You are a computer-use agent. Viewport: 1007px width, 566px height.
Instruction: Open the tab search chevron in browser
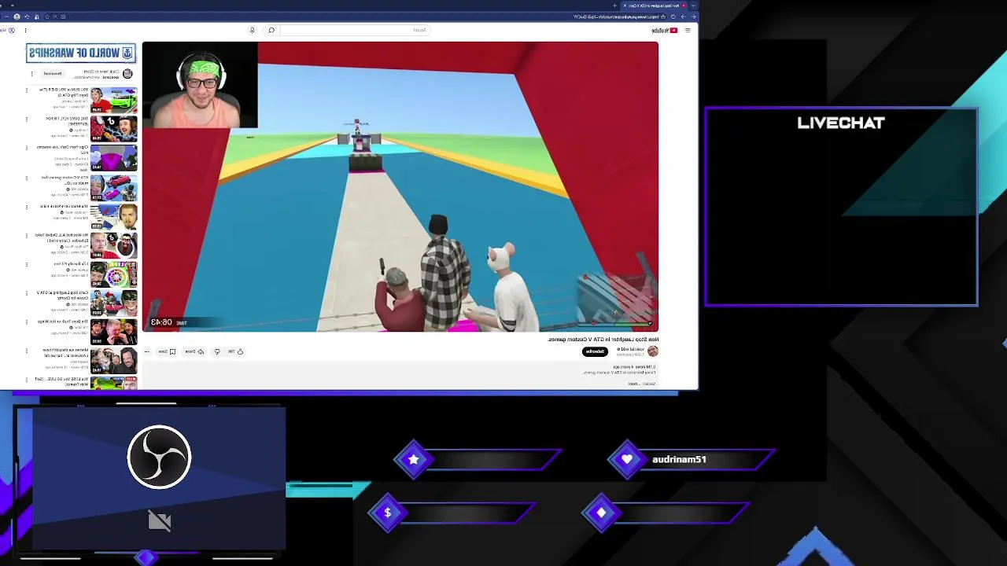click(693, 6)
